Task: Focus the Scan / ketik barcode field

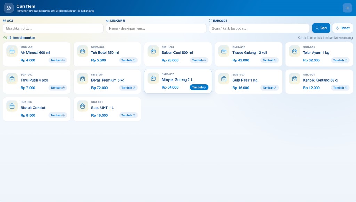Action: coord(259,28)
